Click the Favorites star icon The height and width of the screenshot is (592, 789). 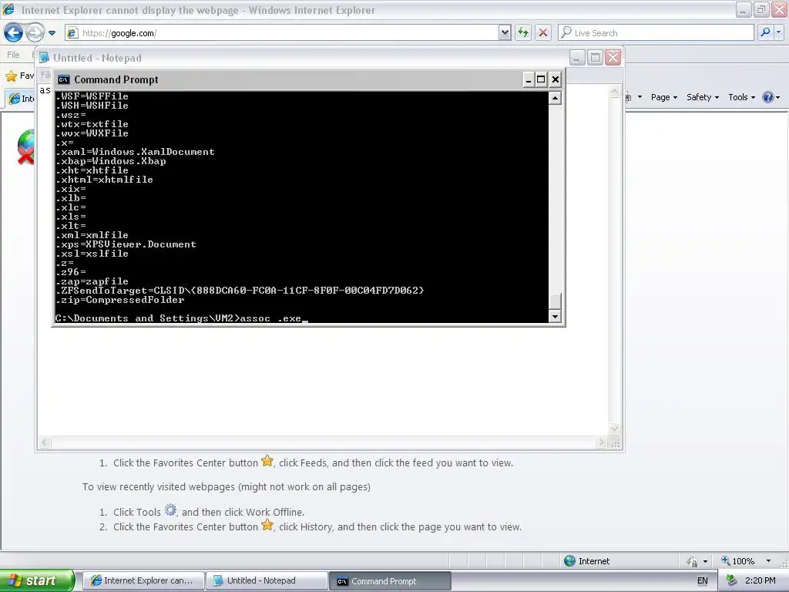(x=11, y=76)
